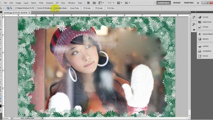
Task: Expand the Screen Mode dropdown arrow
Action: pos(129,3)
